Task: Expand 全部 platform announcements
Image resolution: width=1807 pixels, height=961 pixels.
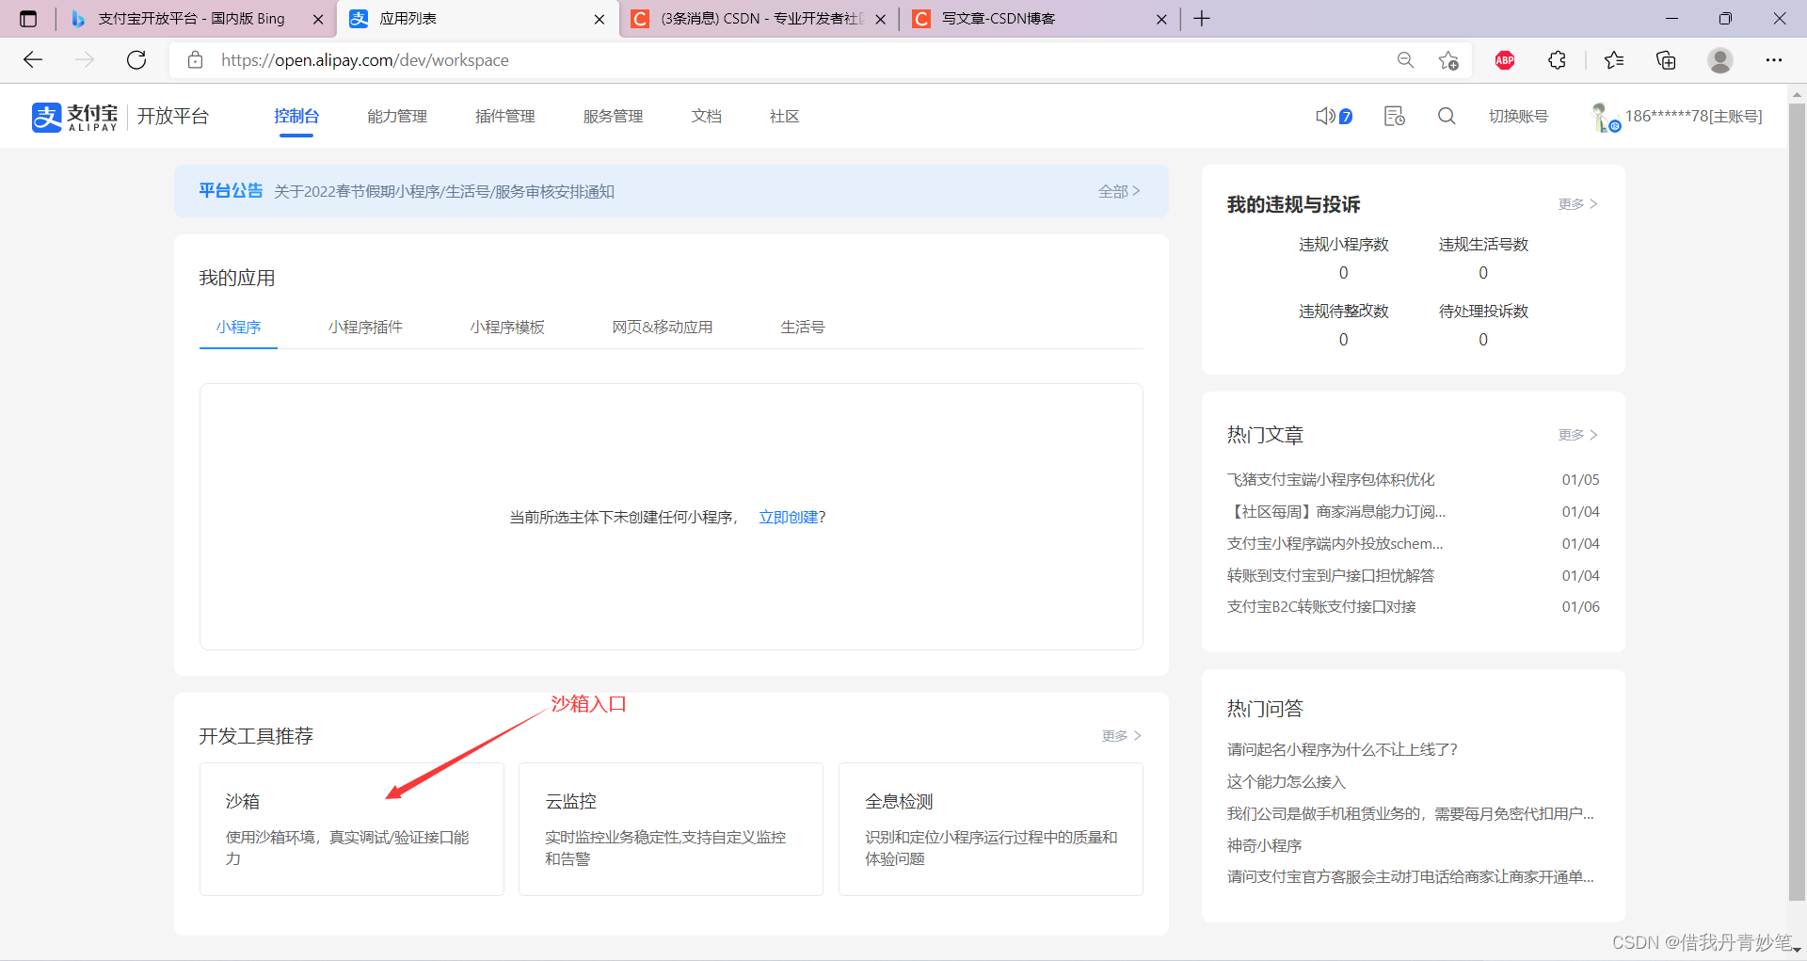Action: click(1119, 191)
